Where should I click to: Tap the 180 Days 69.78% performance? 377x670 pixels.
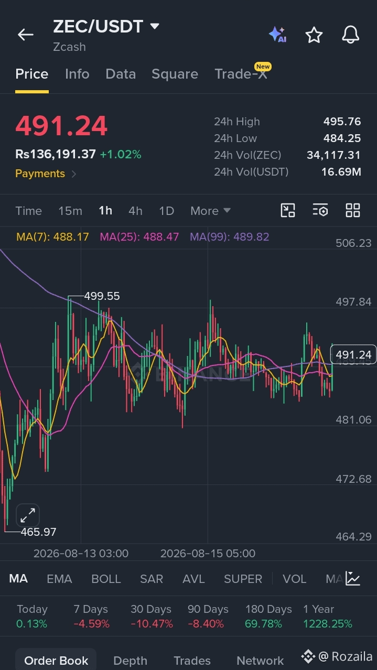268,617
